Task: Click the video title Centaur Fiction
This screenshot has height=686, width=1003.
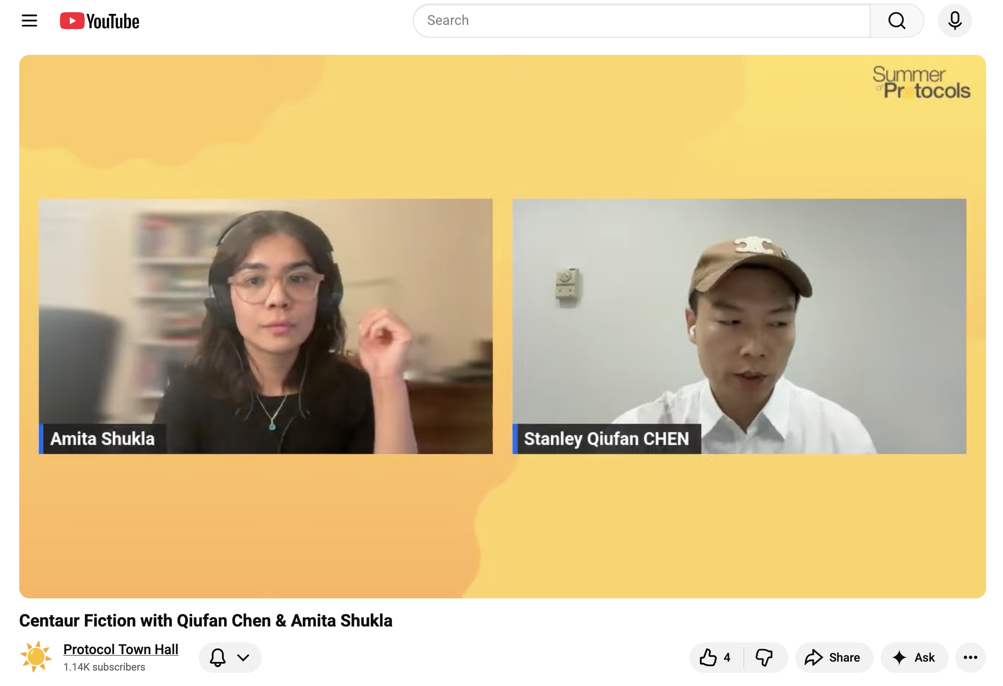Action: pyautogui.click(x=206, y=620)
